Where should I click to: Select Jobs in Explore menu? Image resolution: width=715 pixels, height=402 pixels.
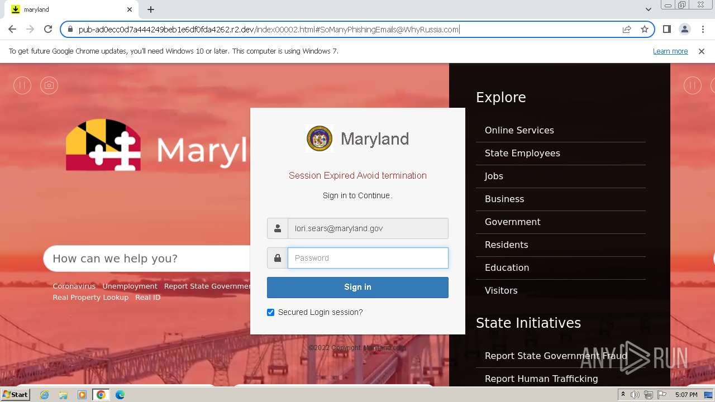561,176
